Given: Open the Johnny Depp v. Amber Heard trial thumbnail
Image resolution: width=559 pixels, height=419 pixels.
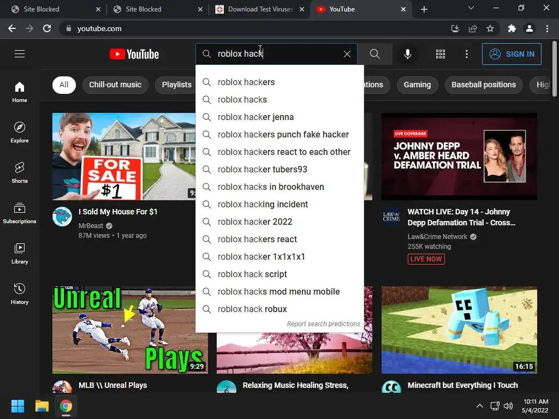Looking at the screenshot, I should click(459, 157).
